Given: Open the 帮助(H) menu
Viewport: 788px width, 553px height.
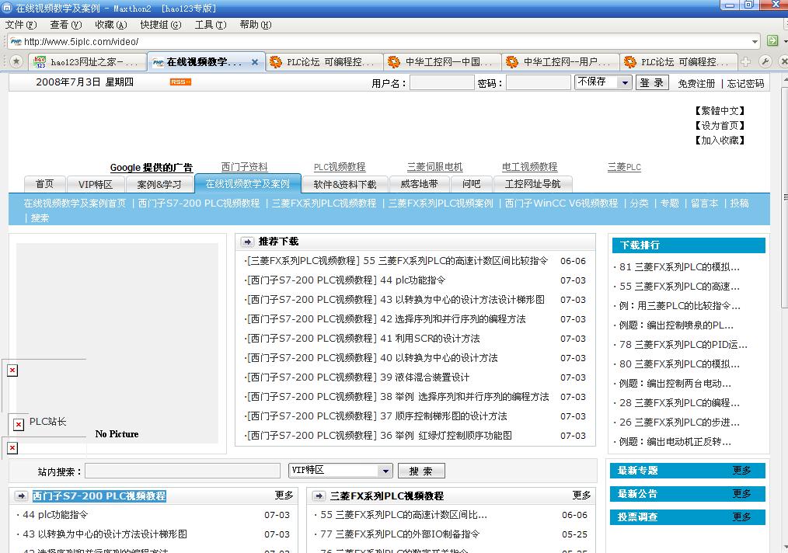Looking at the screenshot, I should (x=256, y=25).
